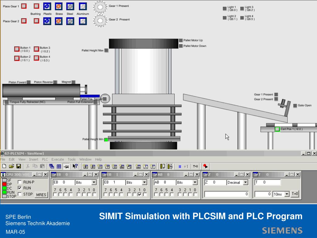Change Decimal format in the Z 0 counter window

pyautogui.click(x=246, y=183)
